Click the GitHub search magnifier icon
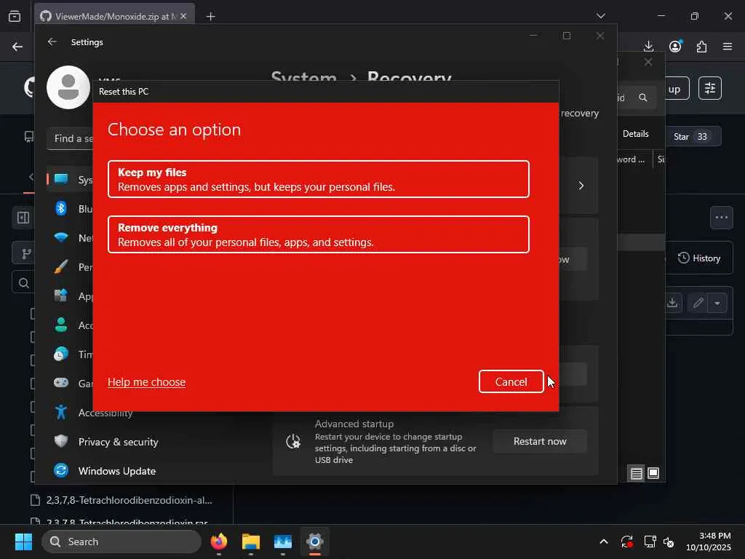Screen dimensions: 745x559 643,98
